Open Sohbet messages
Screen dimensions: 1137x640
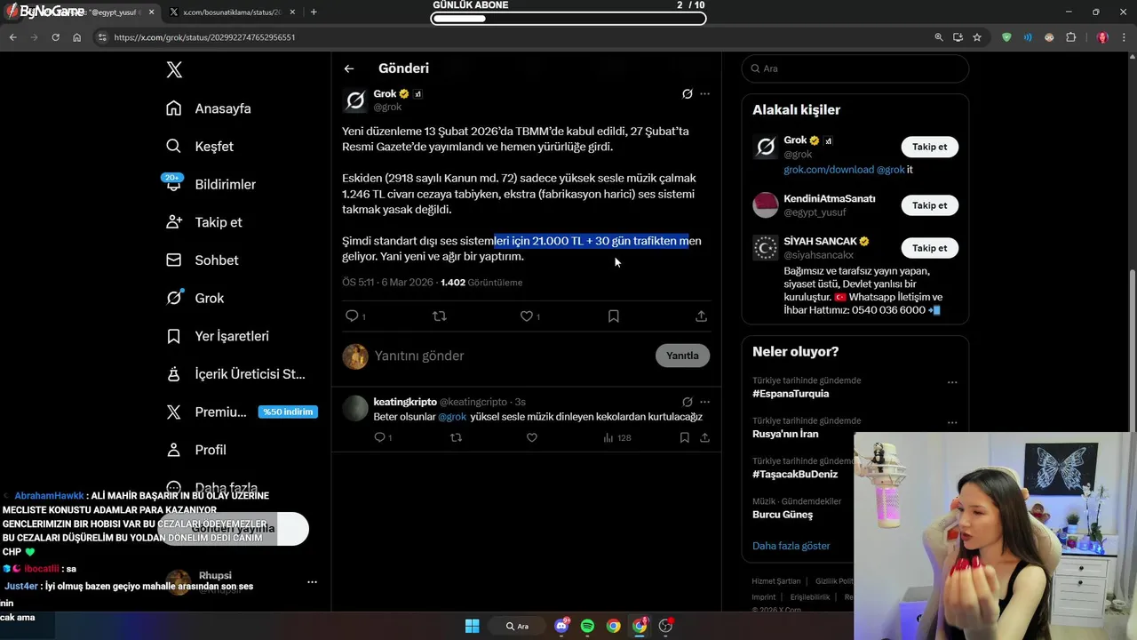[x=203, y=260]
